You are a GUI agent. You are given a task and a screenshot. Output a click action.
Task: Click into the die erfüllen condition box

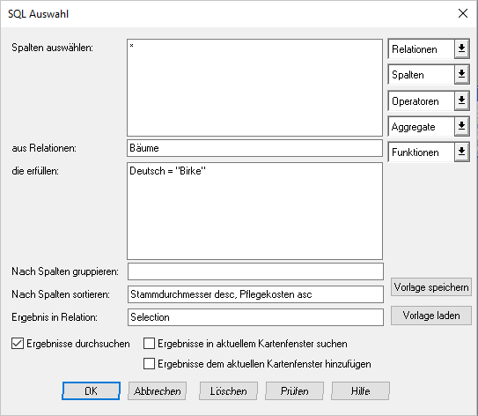(x=255, y=211)
